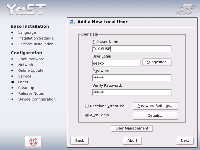Disable Auto Login

point(86,115)
